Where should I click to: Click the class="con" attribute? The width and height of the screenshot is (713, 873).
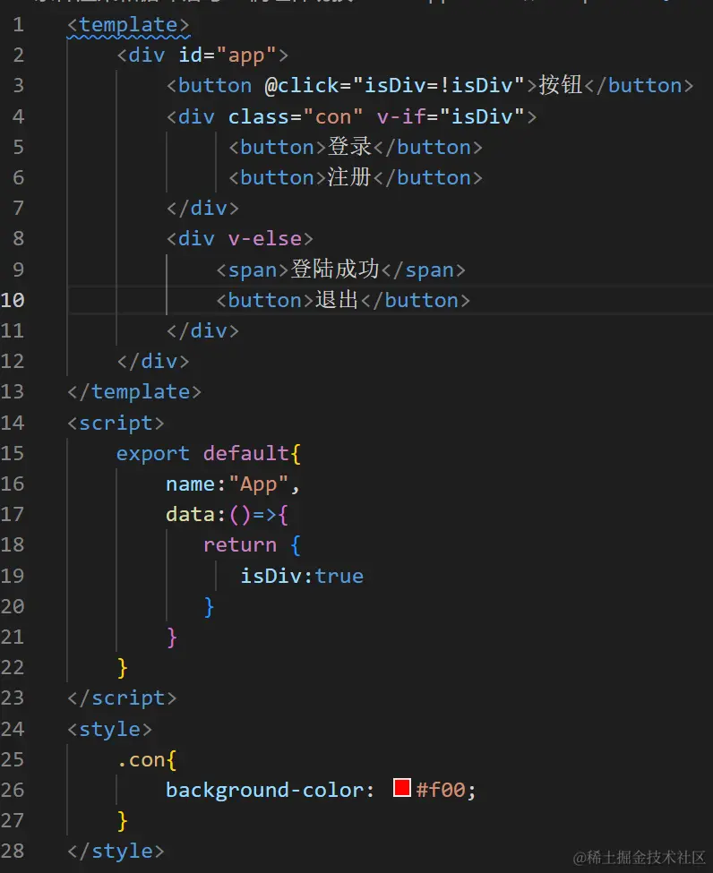pos(296,117)
